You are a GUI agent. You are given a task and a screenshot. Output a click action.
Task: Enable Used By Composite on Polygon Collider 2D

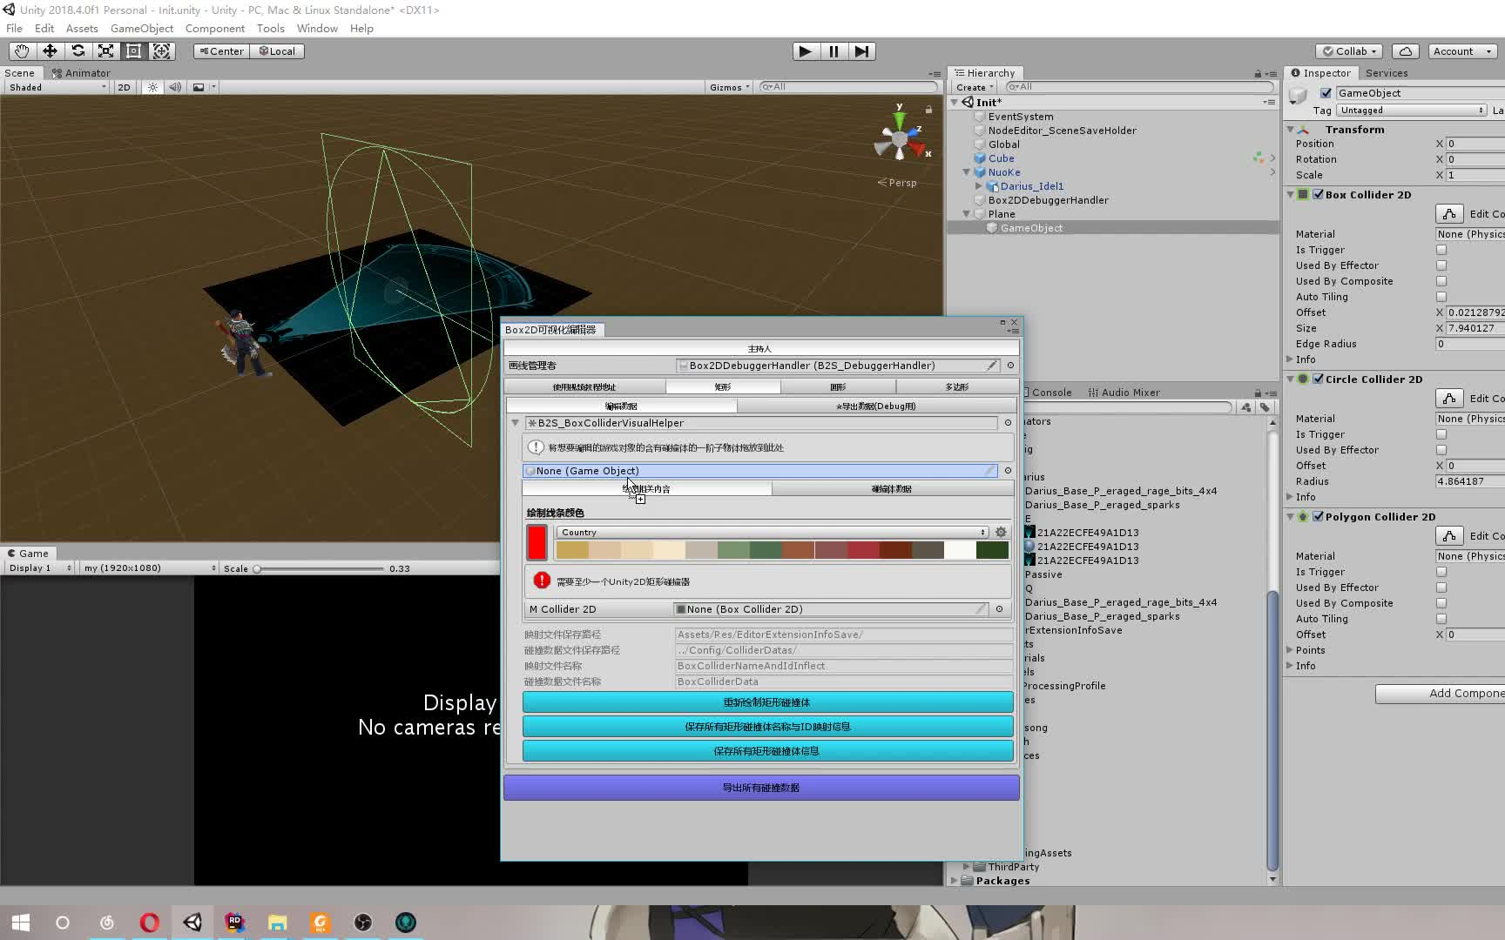pos(1441,603)
